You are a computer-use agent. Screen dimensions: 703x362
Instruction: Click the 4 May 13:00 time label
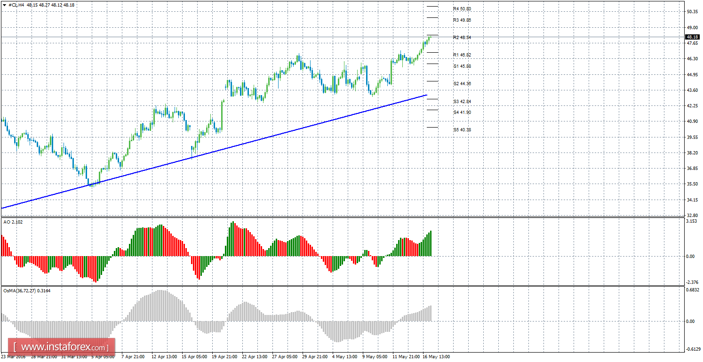tap(345, 357)
